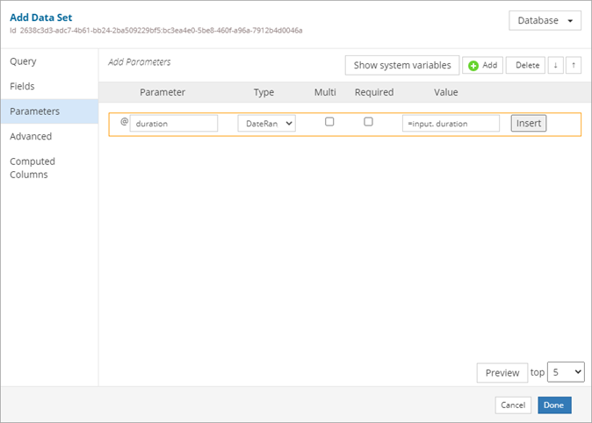Viewport: 592px width, 423px height.
Task: Go to Computed Columns tab
Action: (32, 168)
